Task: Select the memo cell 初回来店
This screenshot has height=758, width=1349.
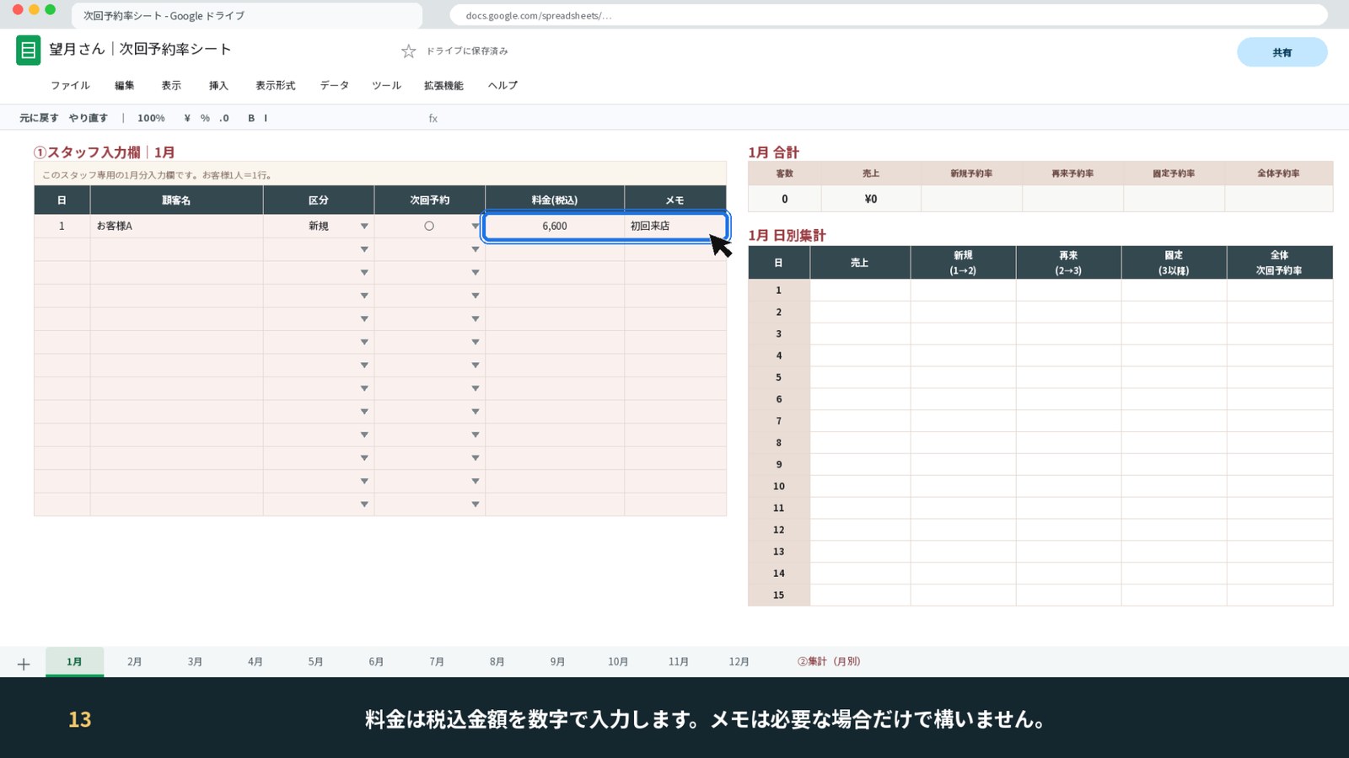Action: 675,227
